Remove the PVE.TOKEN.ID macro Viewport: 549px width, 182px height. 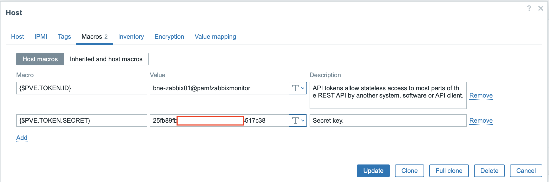[481, 95]
